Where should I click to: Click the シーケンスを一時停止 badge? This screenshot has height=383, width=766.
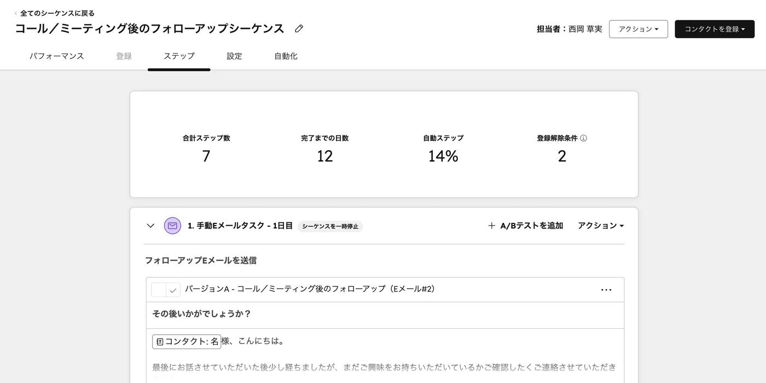pyautogui.click(x=330, y=226)
